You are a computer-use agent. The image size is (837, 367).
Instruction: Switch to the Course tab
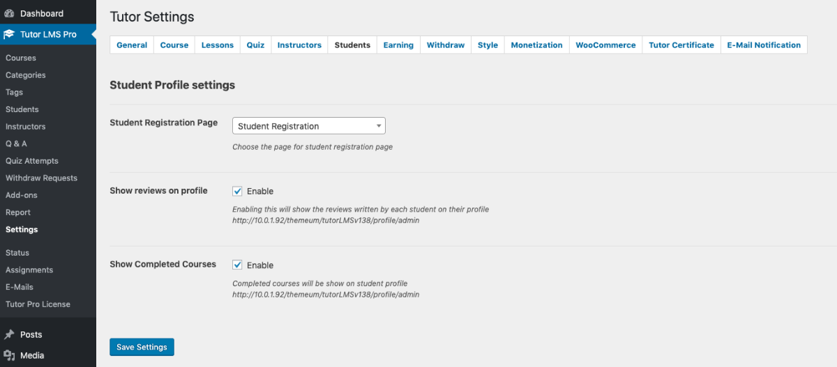tap(174, 45)
